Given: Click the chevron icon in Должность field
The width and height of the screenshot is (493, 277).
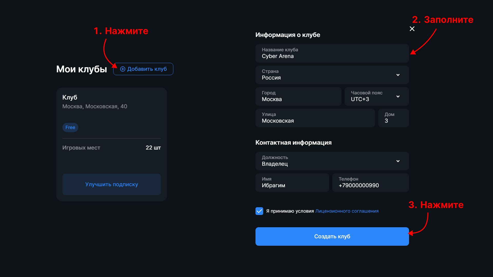Looking at the screenshot, I should (x=398, y=161).
